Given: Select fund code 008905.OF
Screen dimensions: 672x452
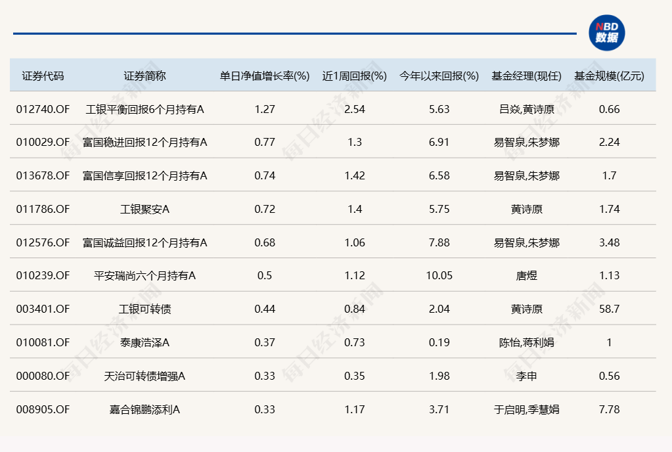Looking at the screenshot, I should 43,409.
